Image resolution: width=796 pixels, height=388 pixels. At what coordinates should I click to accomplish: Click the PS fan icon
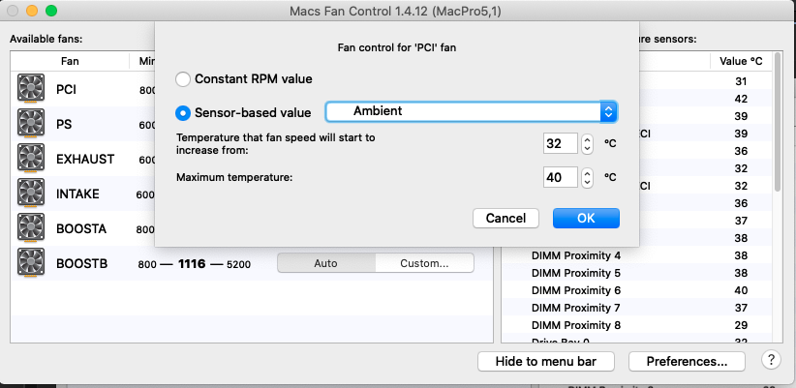[x=31, y=122]
